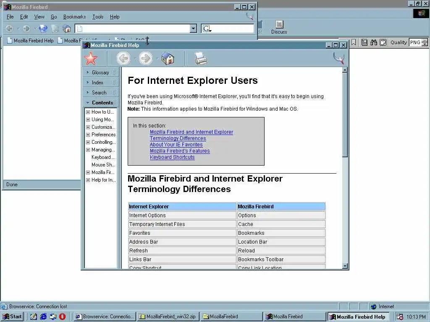This screenshot has height=322, width=430.
Task: Click the Back arrow in Firebird browser toolbar
Action: click(9, 29)
